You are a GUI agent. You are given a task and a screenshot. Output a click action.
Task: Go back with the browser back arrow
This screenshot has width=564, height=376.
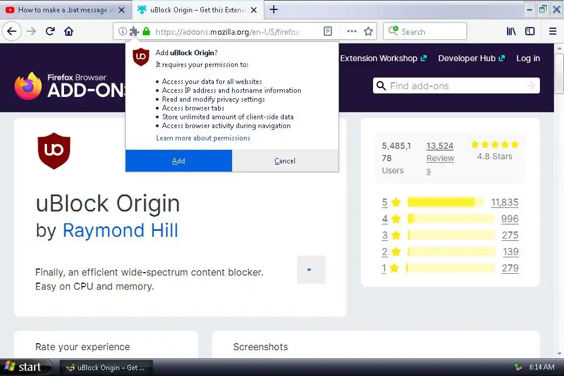click(x=12, y=31)
